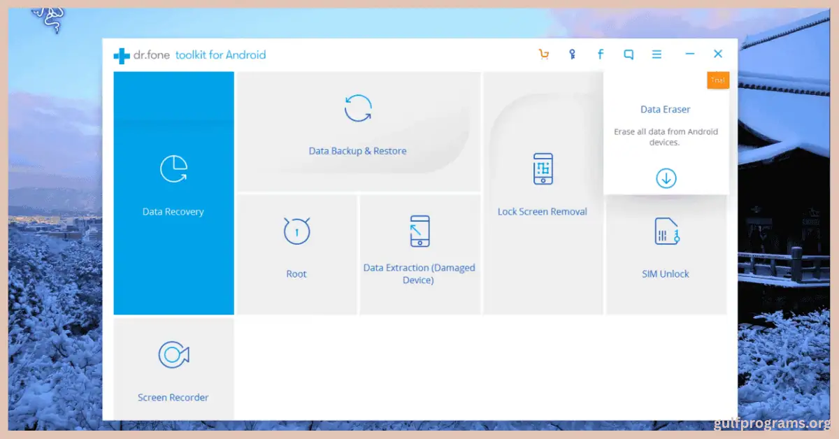Launch the Root tool icon
The image size is (839, 439).
[296, 231]
